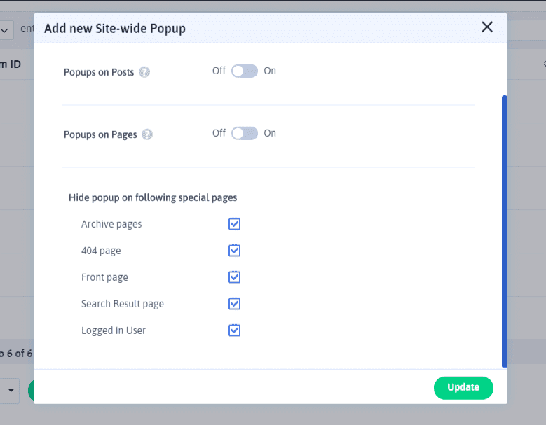Viewport: 546px width, 425px height.
Task: Click the On label for Popups on Posts
Action: pos(270,71)
